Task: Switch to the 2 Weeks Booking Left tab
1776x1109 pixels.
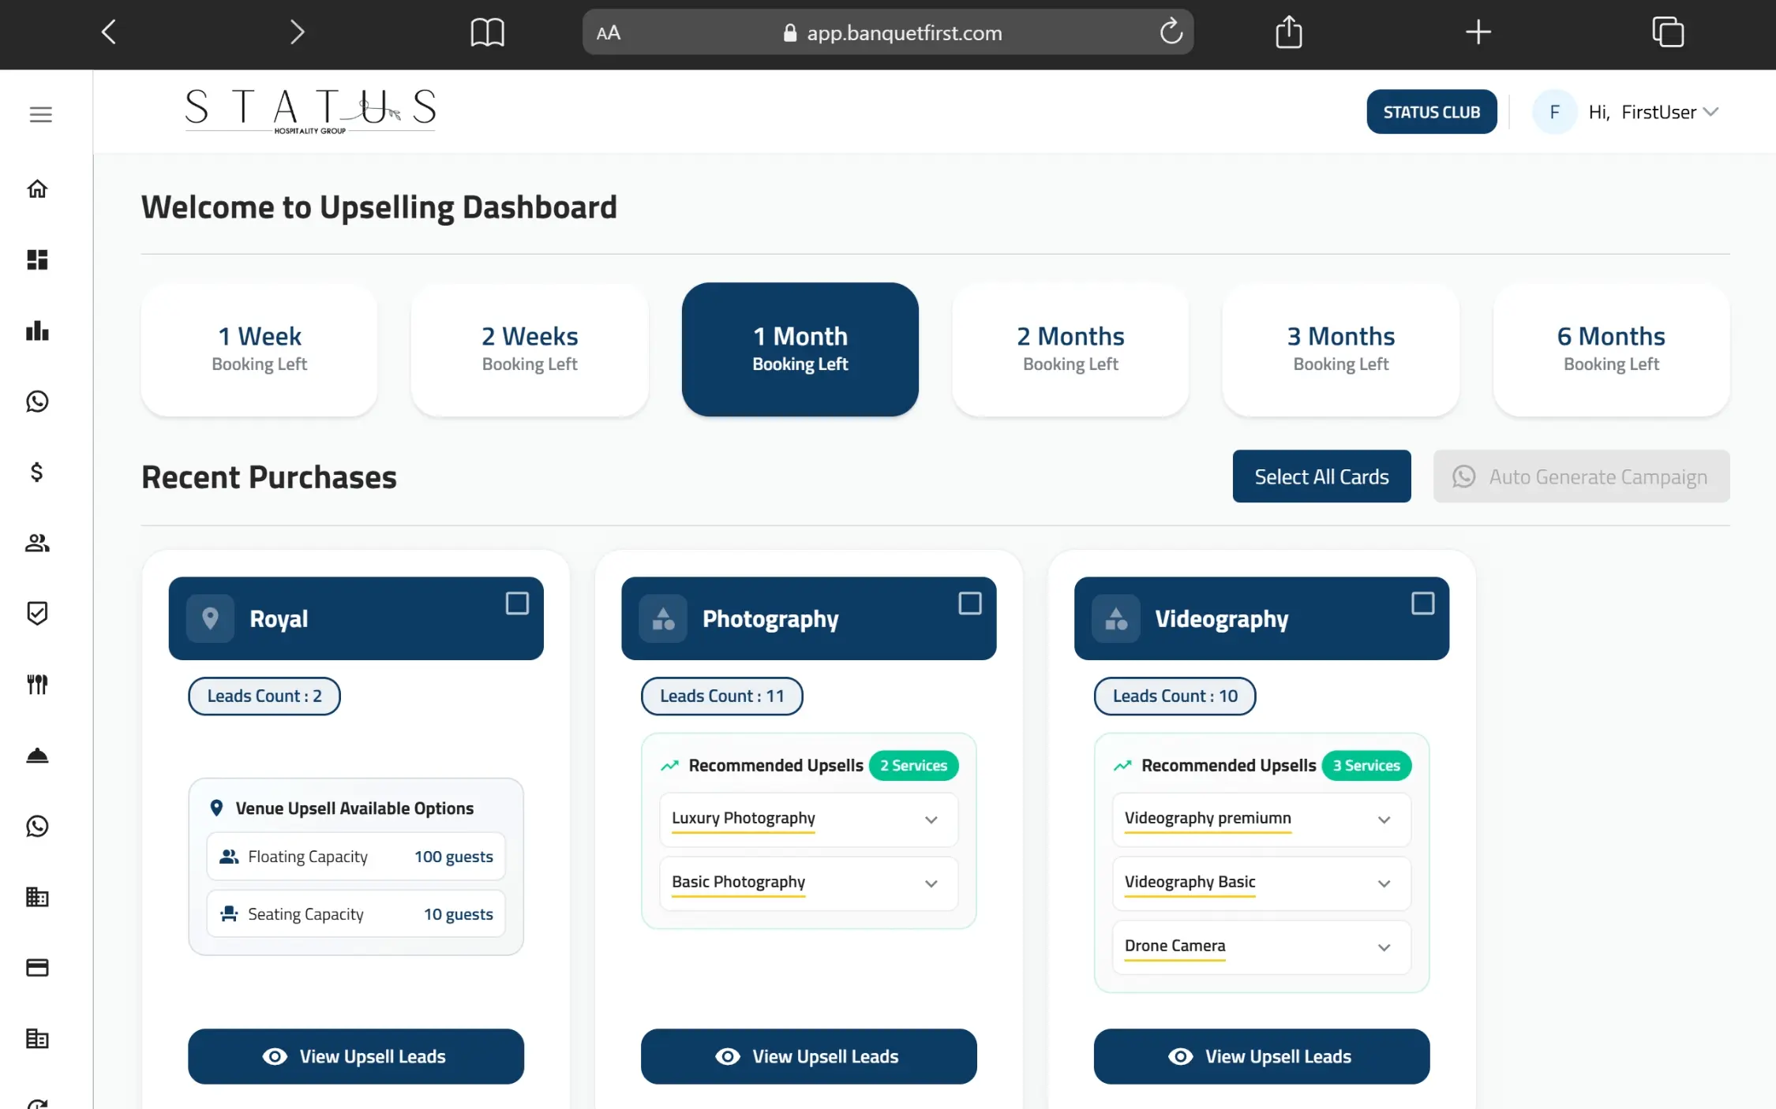Action: (530, 349)
